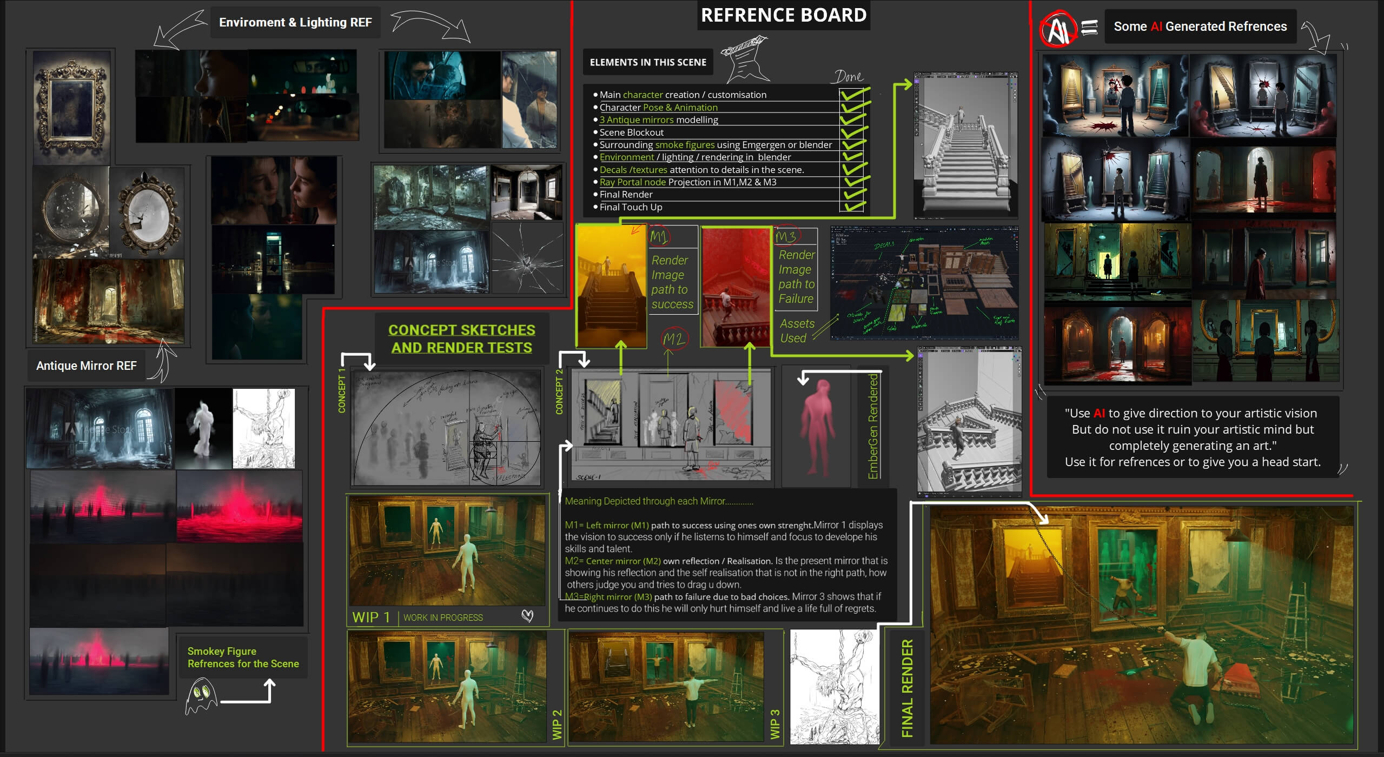Image resolution: width=1384 pixels, height=757 pixels.
Task: Select the circled M2 marker
Action: 674,339
